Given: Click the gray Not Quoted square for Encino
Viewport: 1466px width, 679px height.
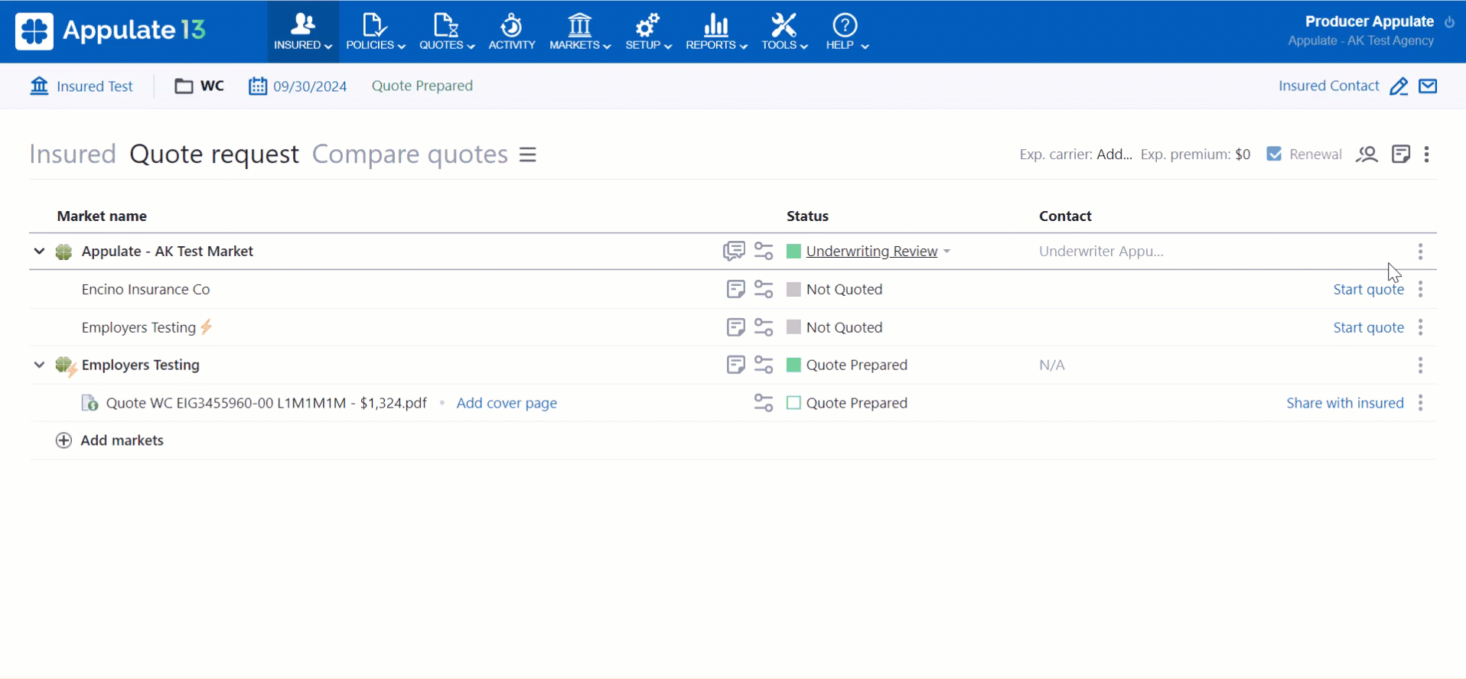Looking at the screenshot, I should (x=793, y=289).
